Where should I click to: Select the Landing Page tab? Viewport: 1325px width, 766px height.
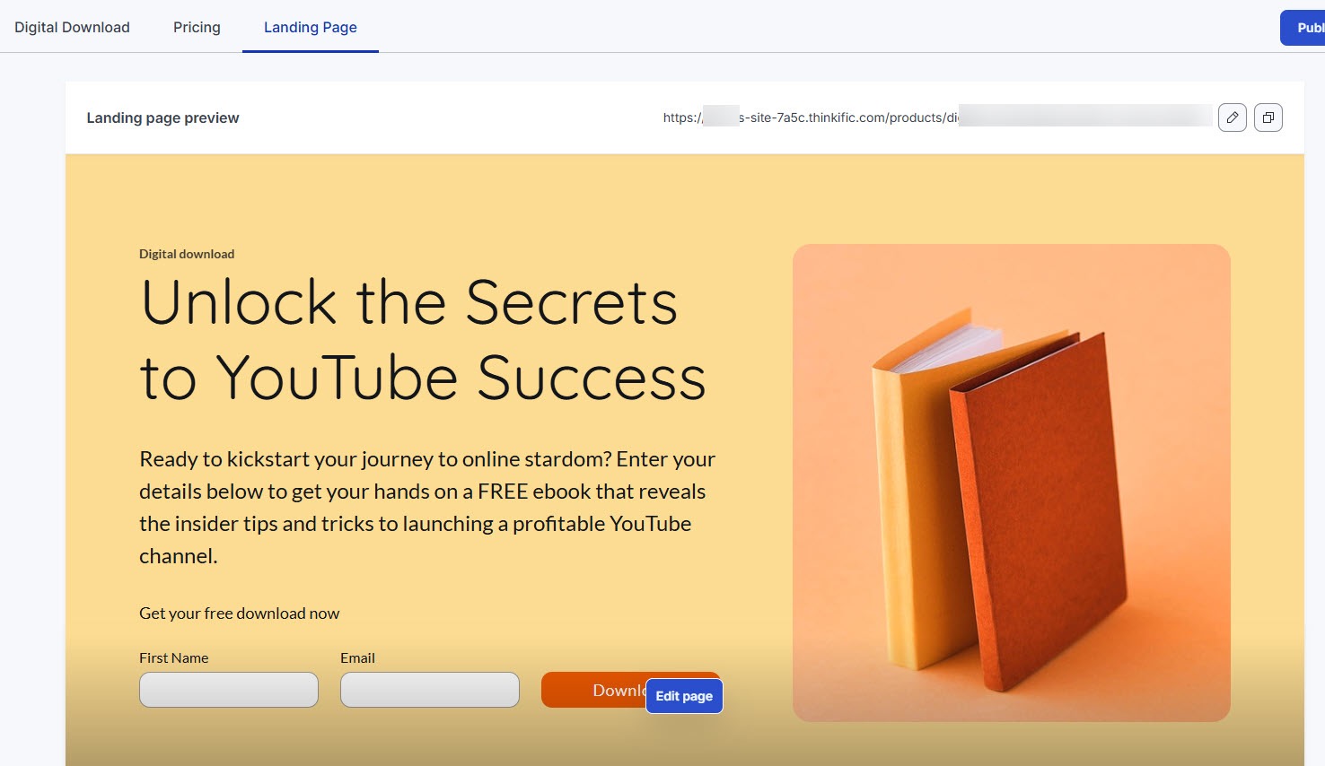311,27
